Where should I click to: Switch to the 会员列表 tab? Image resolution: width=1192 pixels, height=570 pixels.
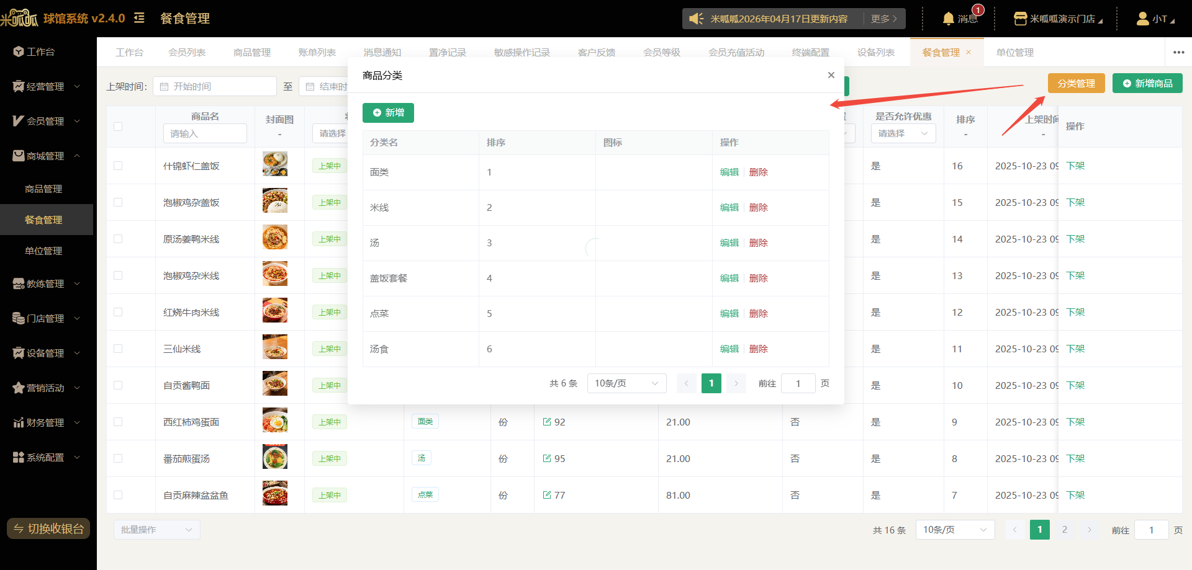(x=187, y=52)
